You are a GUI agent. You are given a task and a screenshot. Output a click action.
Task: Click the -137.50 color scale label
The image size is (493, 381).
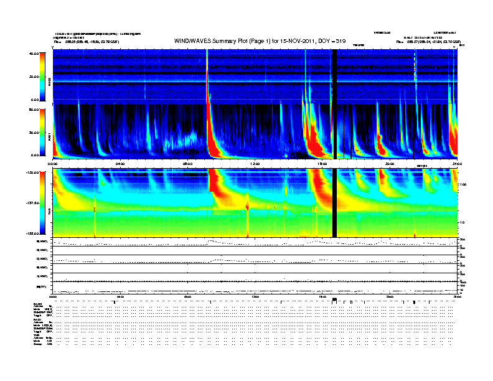[x=33, y=203]
